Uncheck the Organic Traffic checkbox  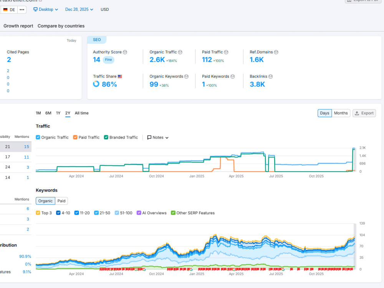[x=38, y=137]
